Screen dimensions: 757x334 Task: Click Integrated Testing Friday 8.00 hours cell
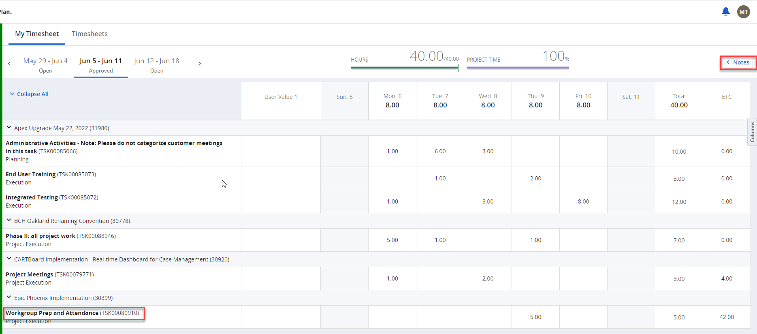tap(583, 201)
